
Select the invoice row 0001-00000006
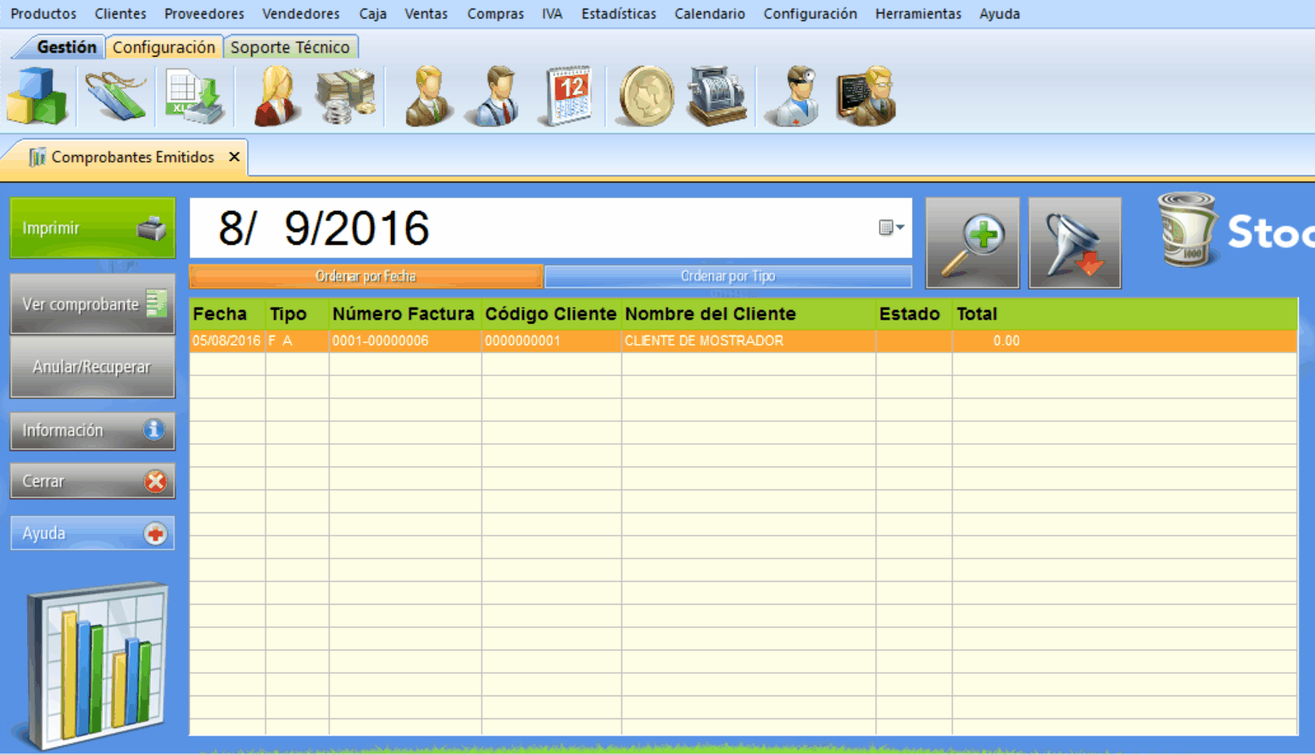(x=744, y=341)
